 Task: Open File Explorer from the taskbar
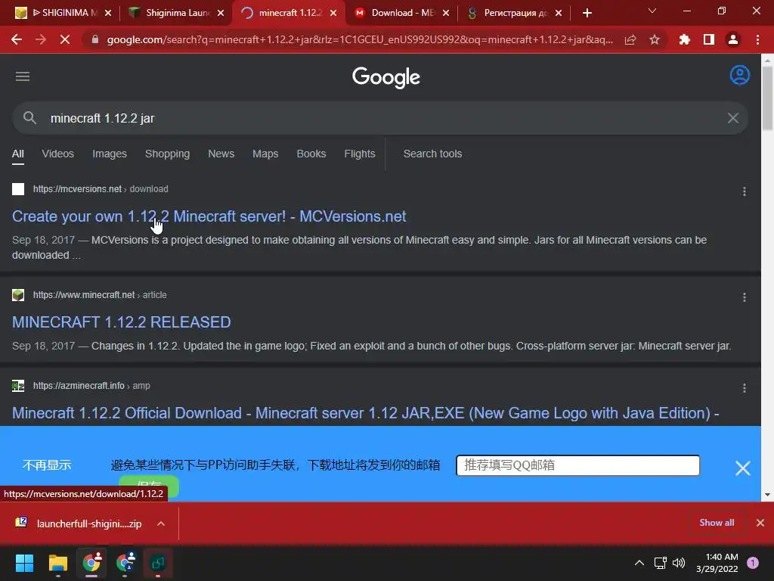click(57, 563)
